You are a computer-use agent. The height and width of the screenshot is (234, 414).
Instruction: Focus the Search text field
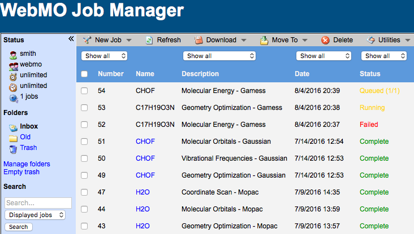(x=38, y=203)
